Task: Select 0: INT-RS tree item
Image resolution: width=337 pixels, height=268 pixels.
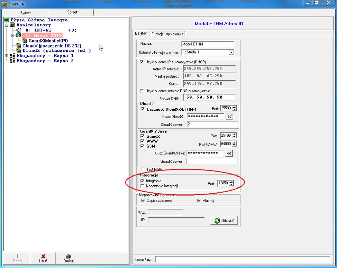Action: (x=51, y=30)
